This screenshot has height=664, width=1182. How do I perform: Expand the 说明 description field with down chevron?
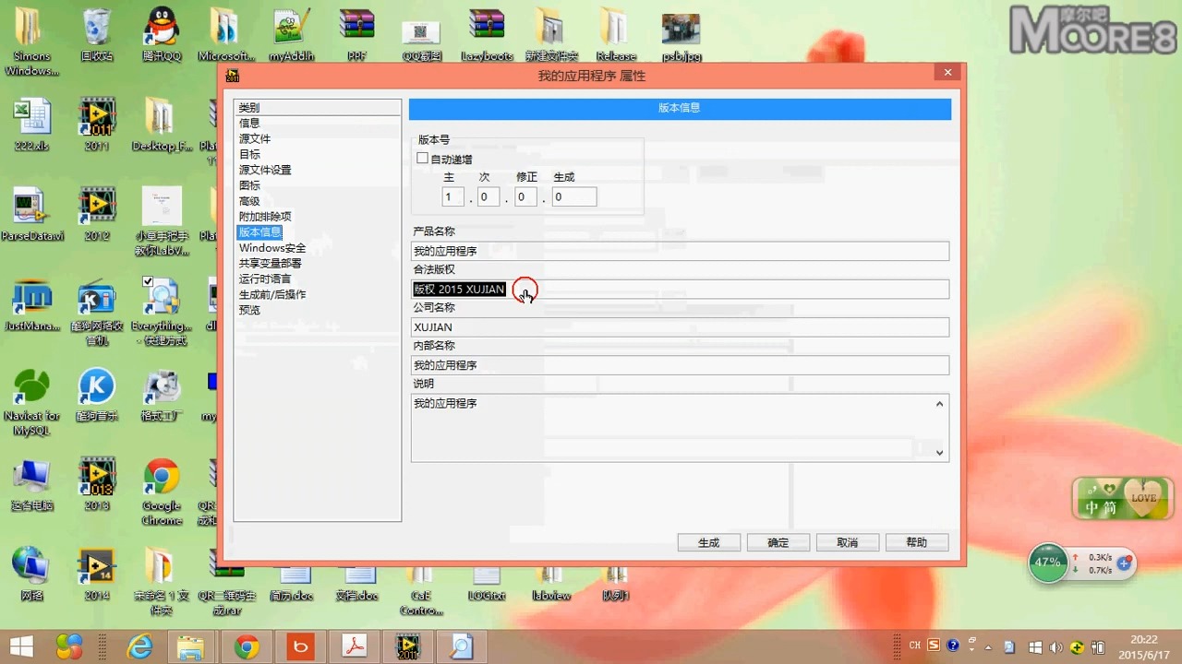[939, 452]
